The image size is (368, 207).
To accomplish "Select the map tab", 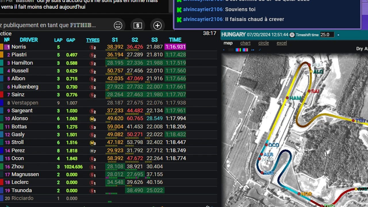I will pyautogui.click(x=228, y=43).
